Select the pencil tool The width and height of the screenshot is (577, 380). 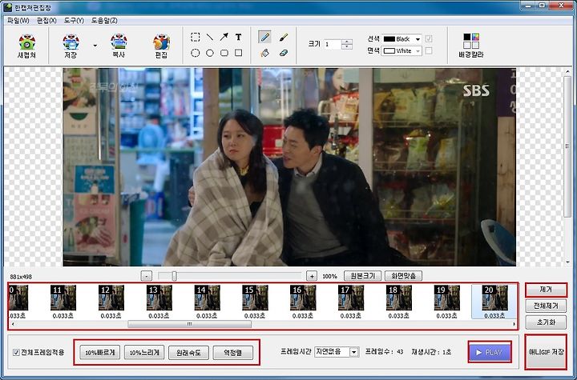[264, 37]
